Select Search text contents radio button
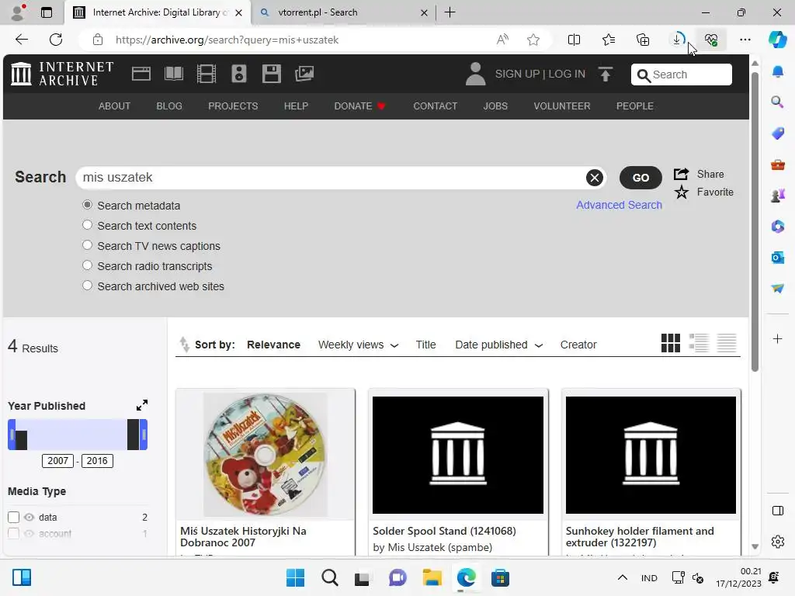Screen dimensions: 795x596 click(x=87, y=224)
